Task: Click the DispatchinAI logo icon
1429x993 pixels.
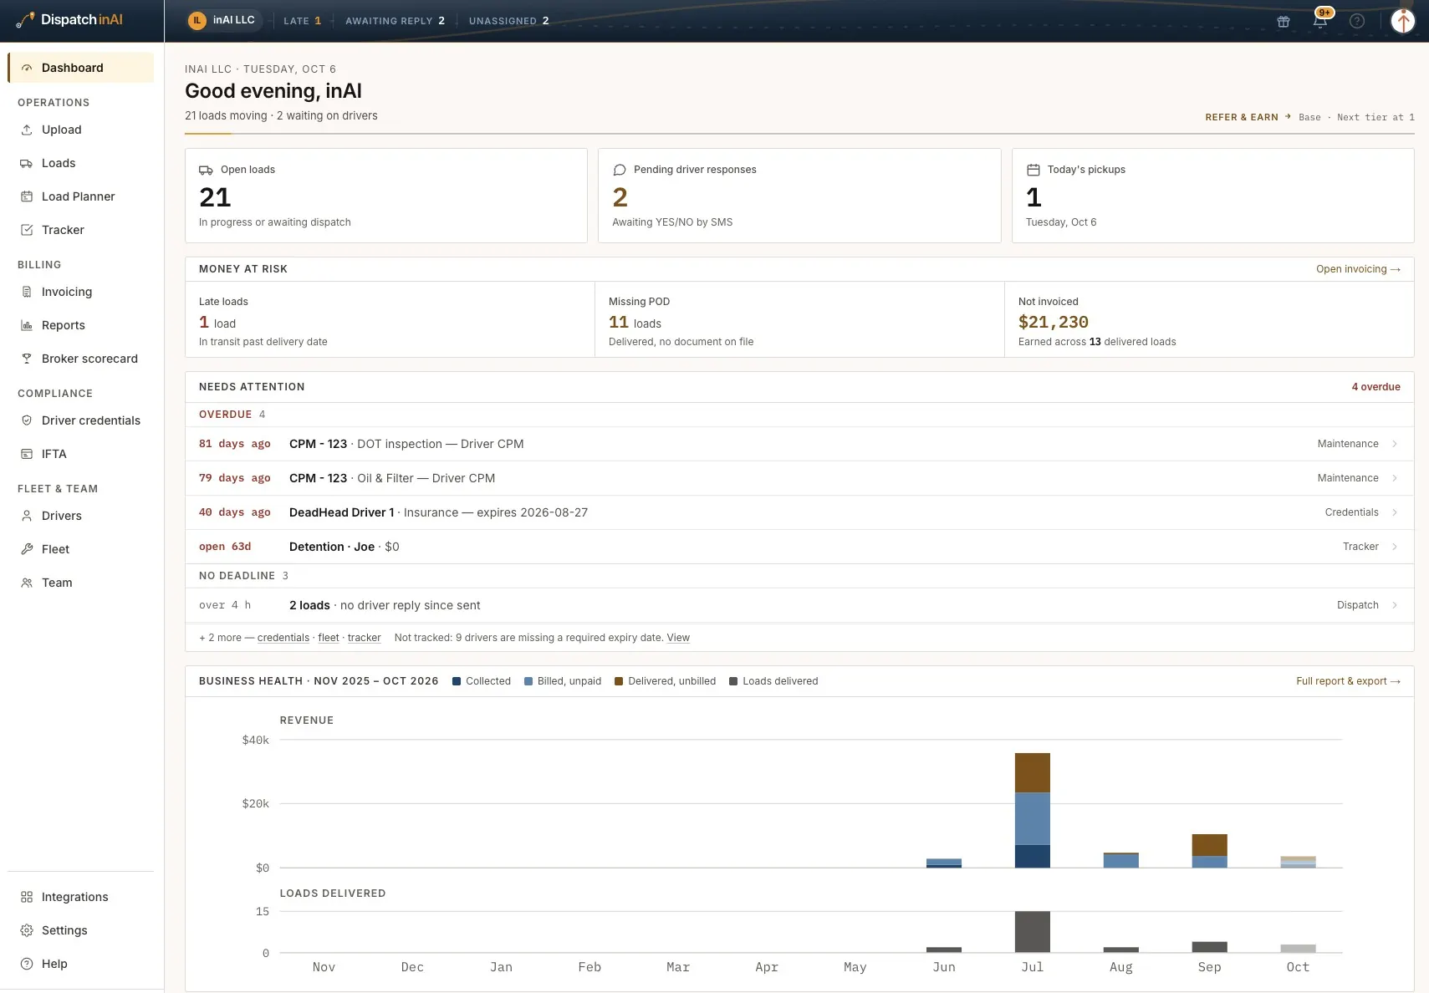Action: 26,20
